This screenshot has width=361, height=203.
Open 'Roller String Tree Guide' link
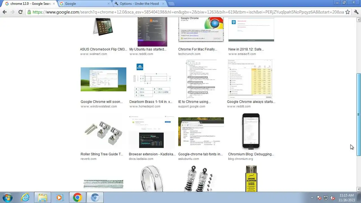point(102,154)
